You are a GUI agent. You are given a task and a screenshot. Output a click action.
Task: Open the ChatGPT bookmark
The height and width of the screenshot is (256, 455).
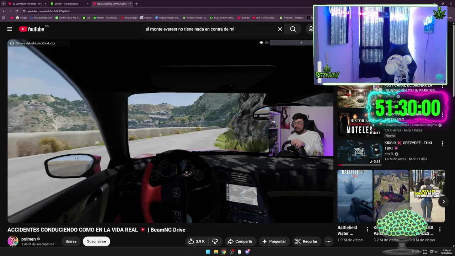click(x=146, y=17)
